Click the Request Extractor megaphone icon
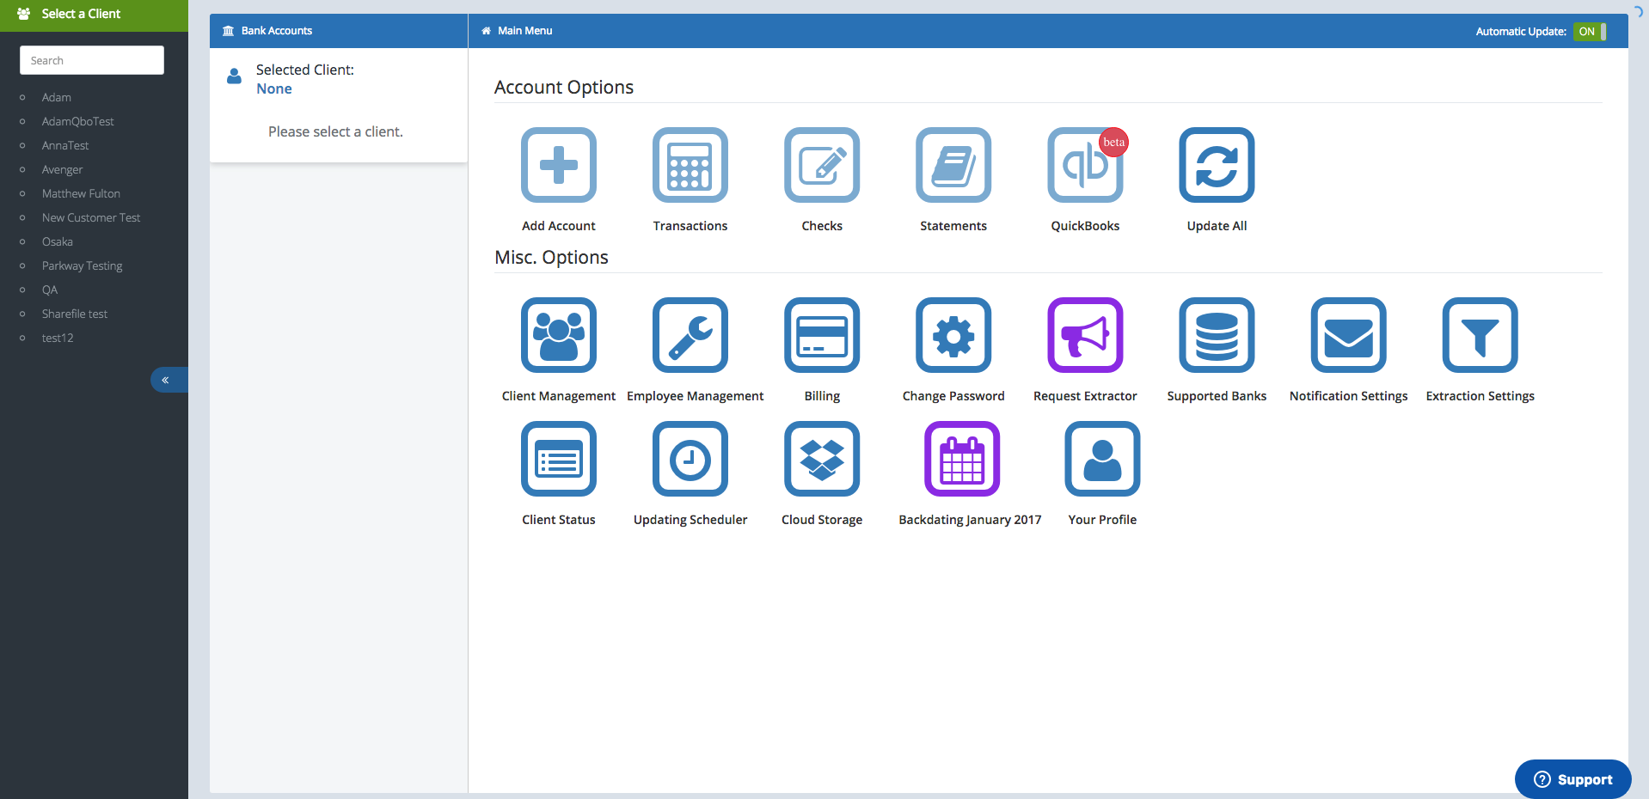Viewport: 1649px width, 799px height. [1084, 335]
